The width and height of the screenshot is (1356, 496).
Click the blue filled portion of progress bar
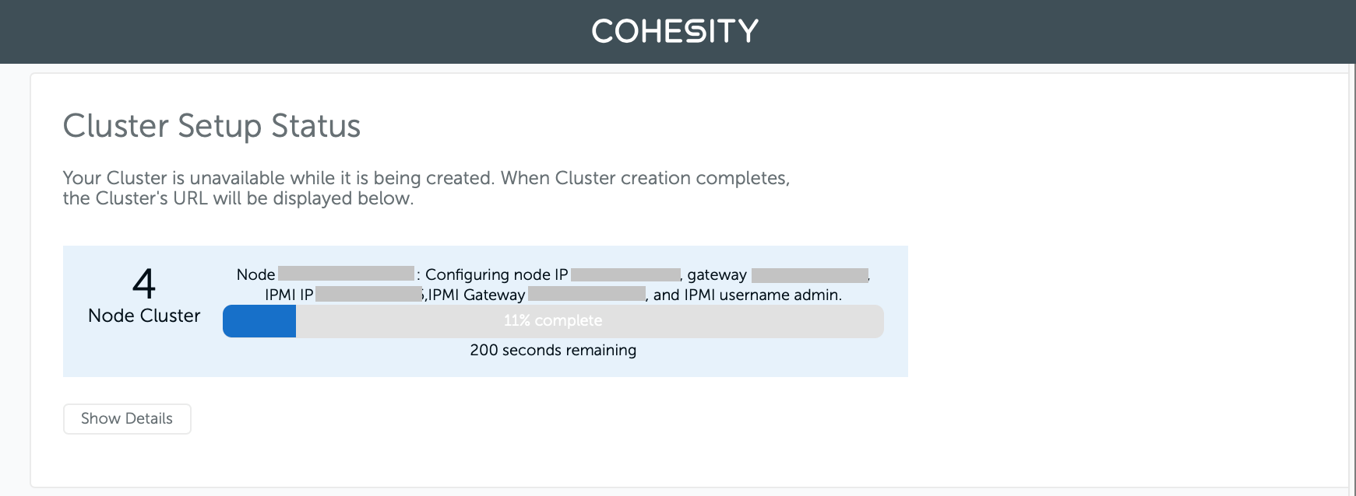point(259,321)
